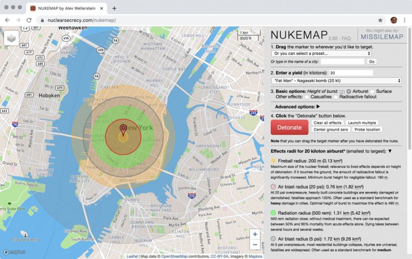
Task: Click the yellow fireball radius color swatch
Action: pos(273,160)
